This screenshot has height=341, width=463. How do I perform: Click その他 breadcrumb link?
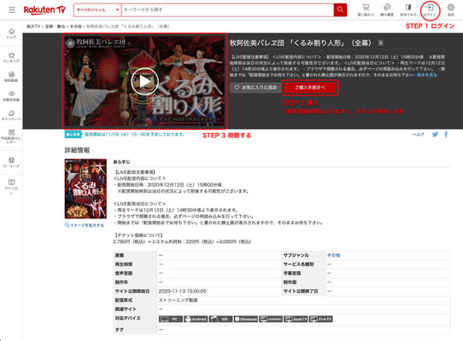(75, 26)
